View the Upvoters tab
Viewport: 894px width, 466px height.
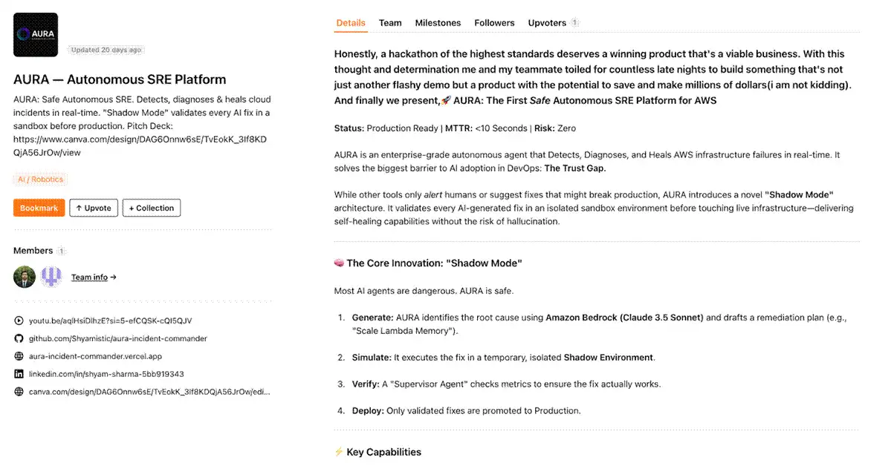[x=548, y=23]
